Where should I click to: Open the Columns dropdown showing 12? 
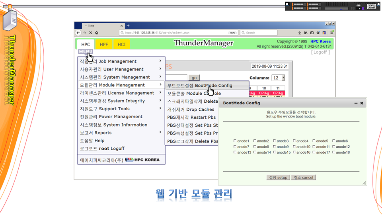[278, 78]
